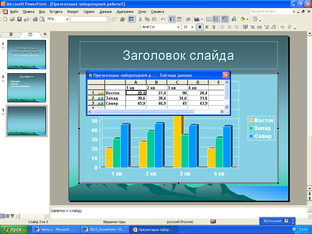Open the Формат menu
Screen dimensions: 312x234
[73, 12]
